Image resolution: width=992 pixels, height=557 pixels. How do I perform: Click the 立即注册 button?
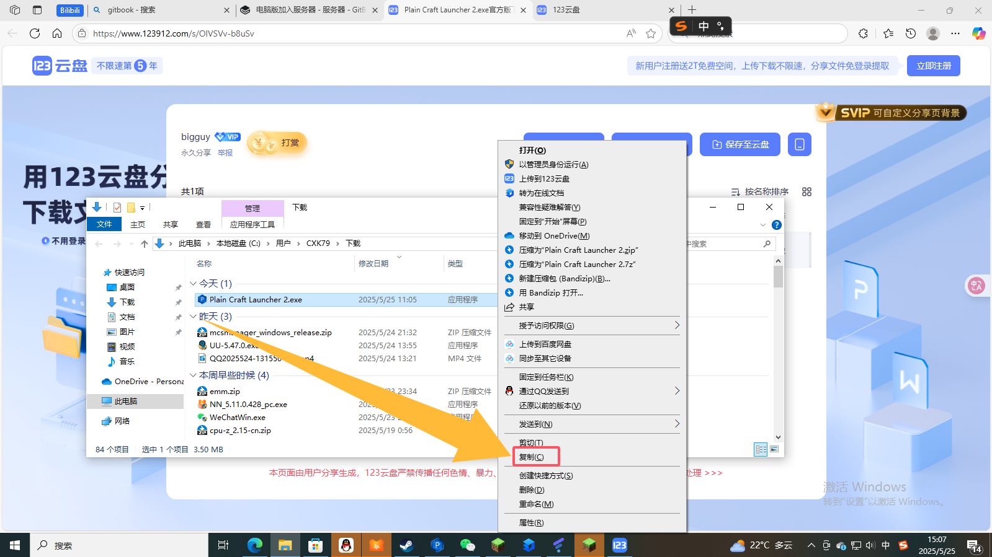[934, 66]
